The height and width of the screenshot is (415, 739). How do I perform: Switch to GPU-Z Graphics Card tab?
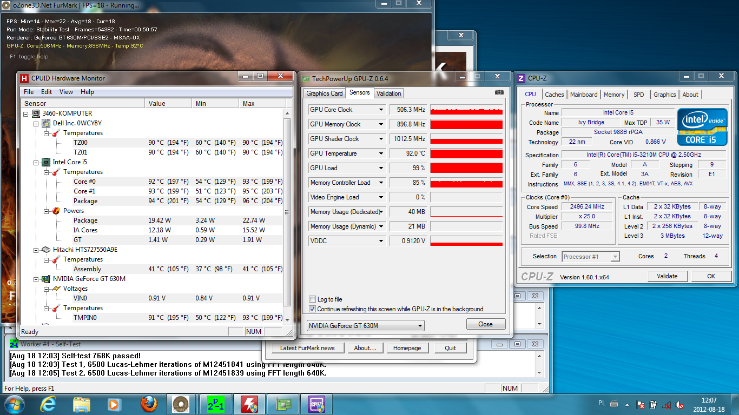point(325,93)
